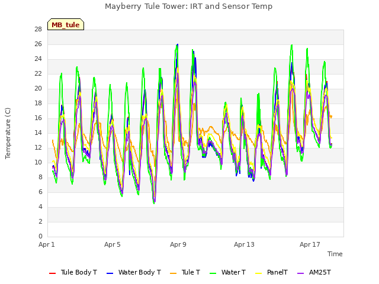379x284 pixels.
Task: Select the Apr 9 x-axis tick label
Action: (178, 244)
